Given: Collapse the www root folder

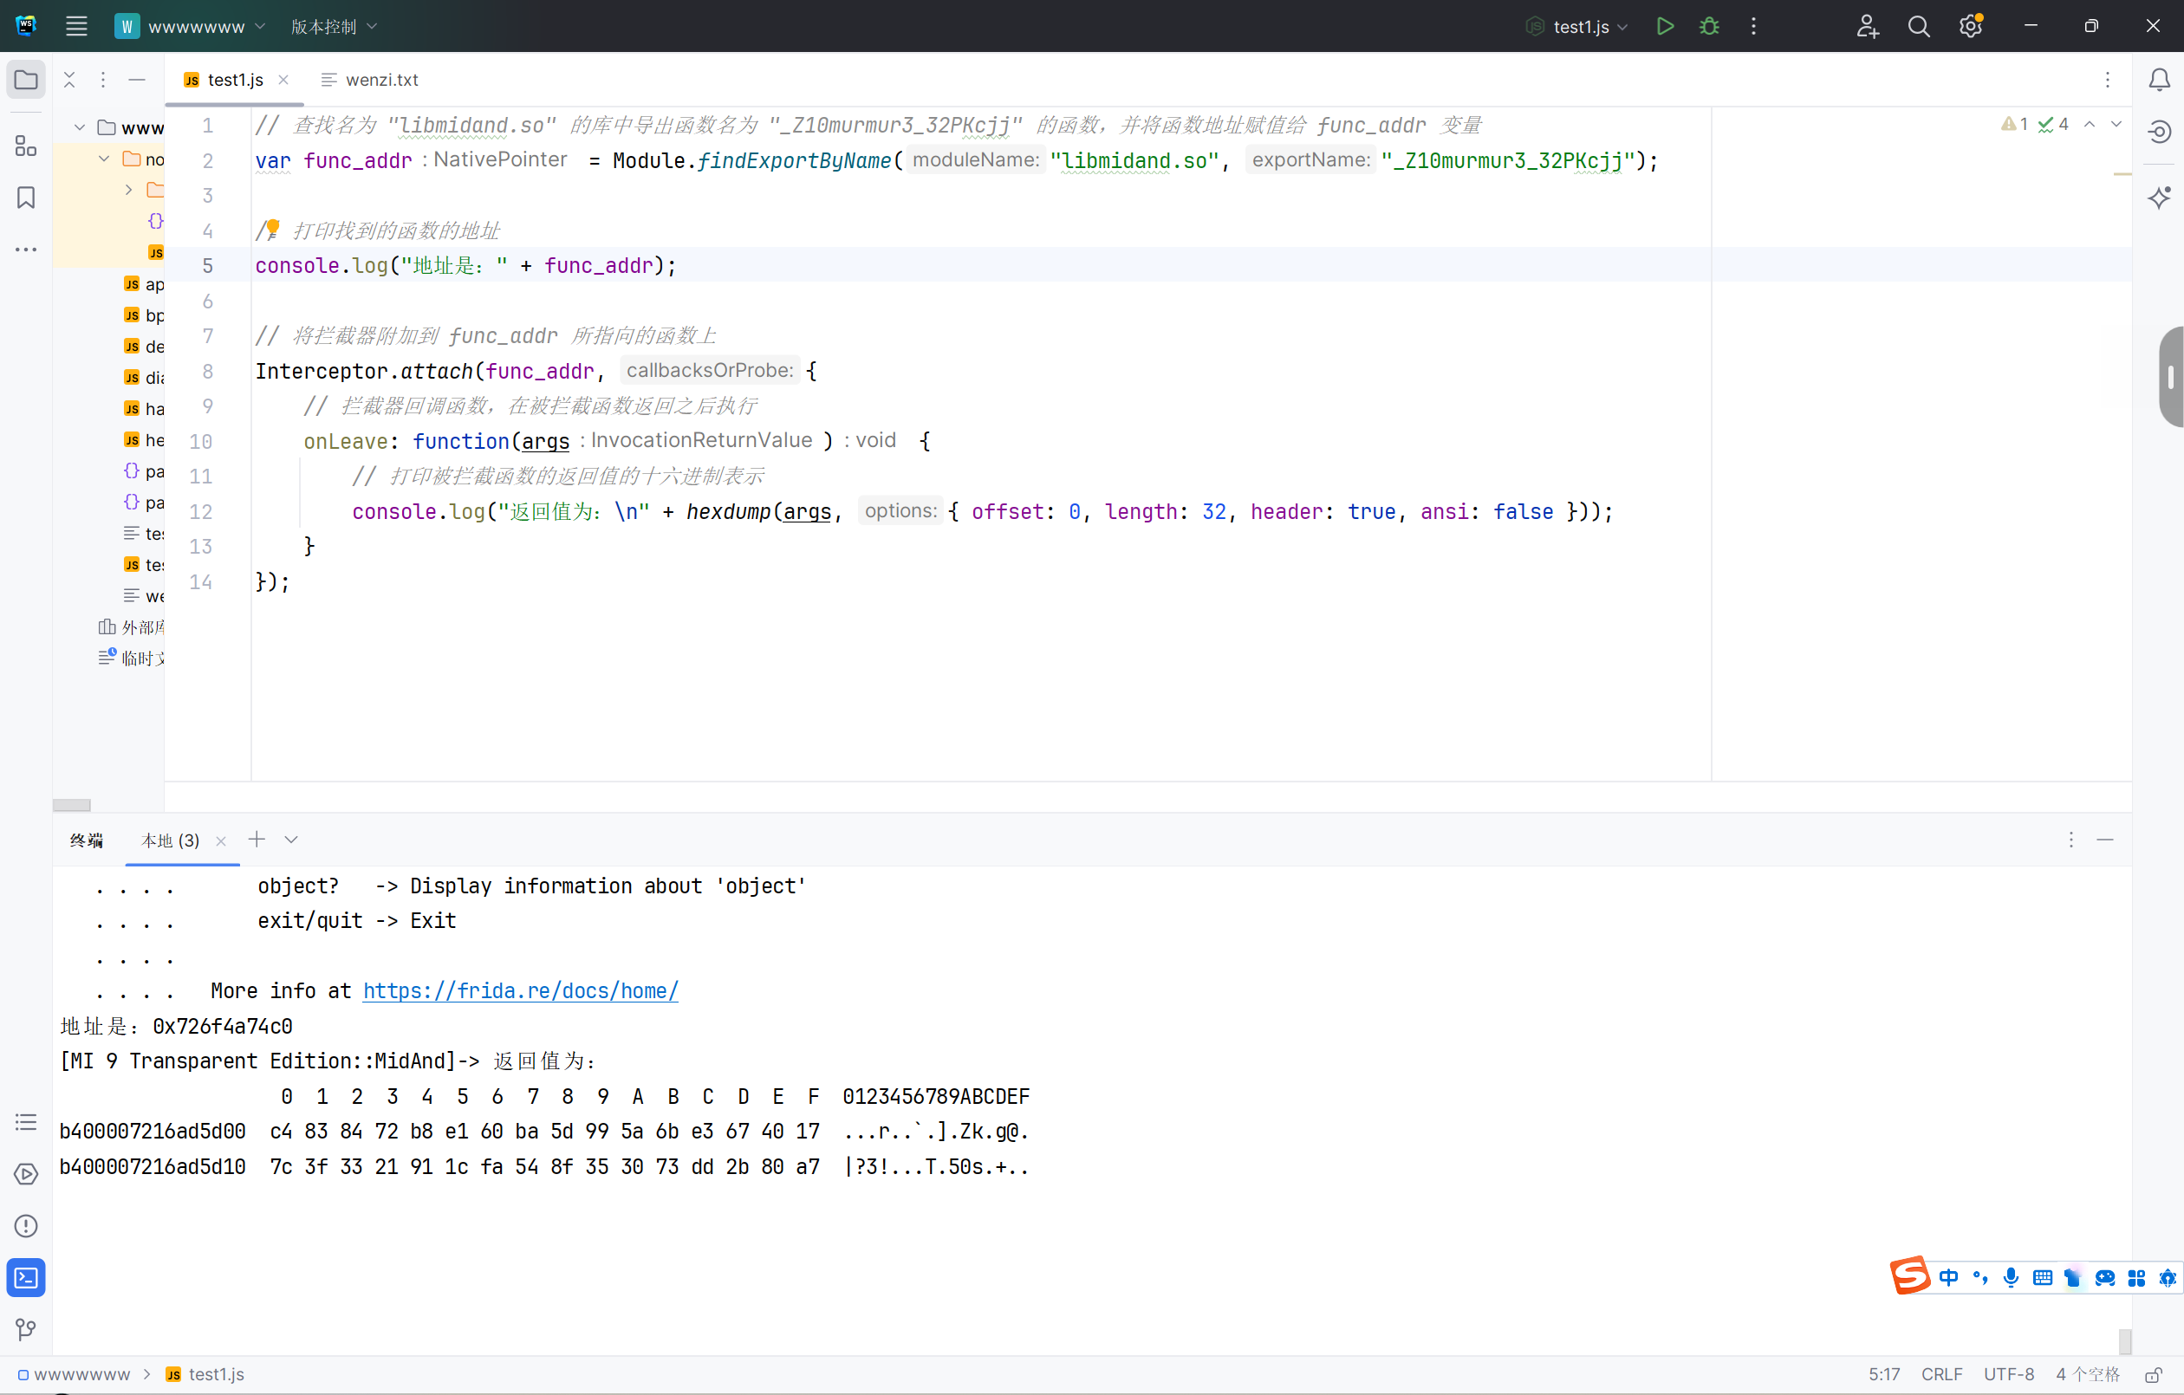Looking at the screenshot, I should click(80, 128).
